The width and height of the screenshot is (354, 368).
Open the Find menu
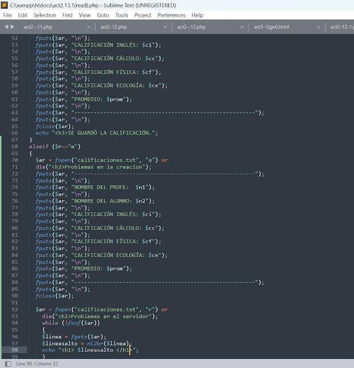coord(68,16)
